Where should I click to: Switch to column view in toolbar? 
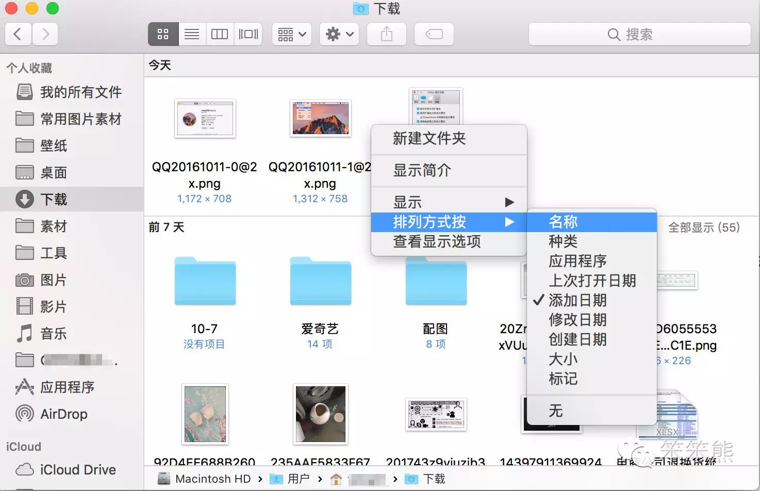point(220,35)
